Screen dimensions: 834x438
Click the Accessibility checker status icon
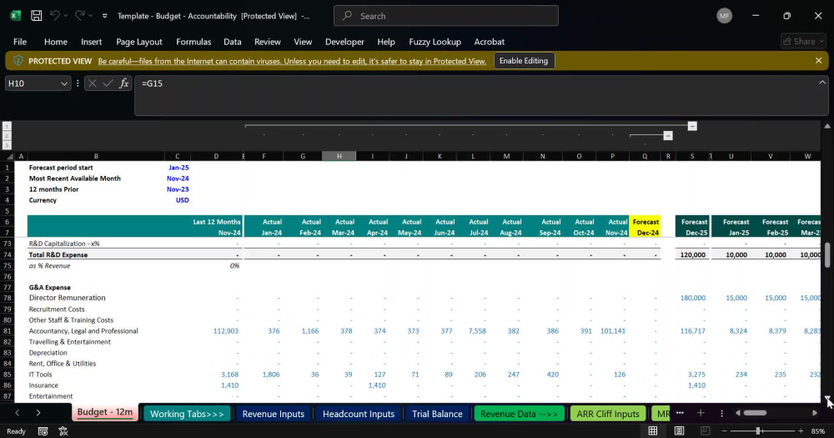63,431
